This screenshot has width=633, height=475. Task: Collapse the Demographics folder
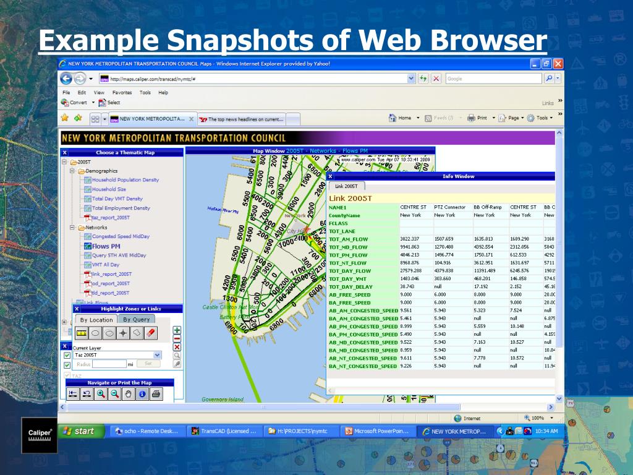(x=72, y=171)
